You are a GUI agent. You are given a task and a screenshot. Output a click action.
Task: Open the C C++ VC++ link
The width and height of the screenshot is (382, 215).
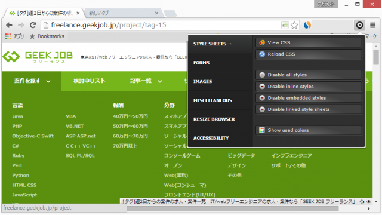tap(81, 146)
